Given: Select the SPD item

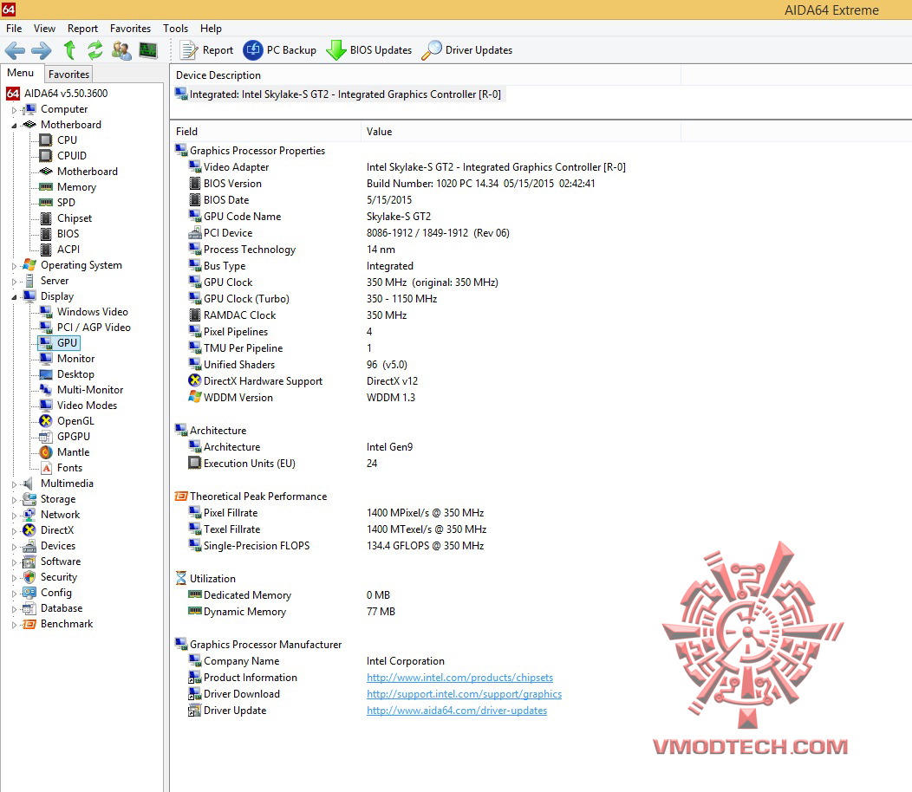Looking at the screenshot, I should [x=66, y=203].
